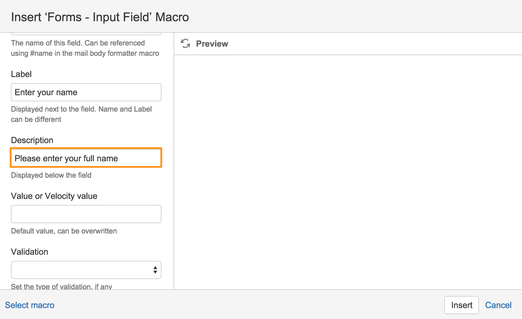Click the Value or Velocity value field
The image size is (522, 319).
pos(86,214)
